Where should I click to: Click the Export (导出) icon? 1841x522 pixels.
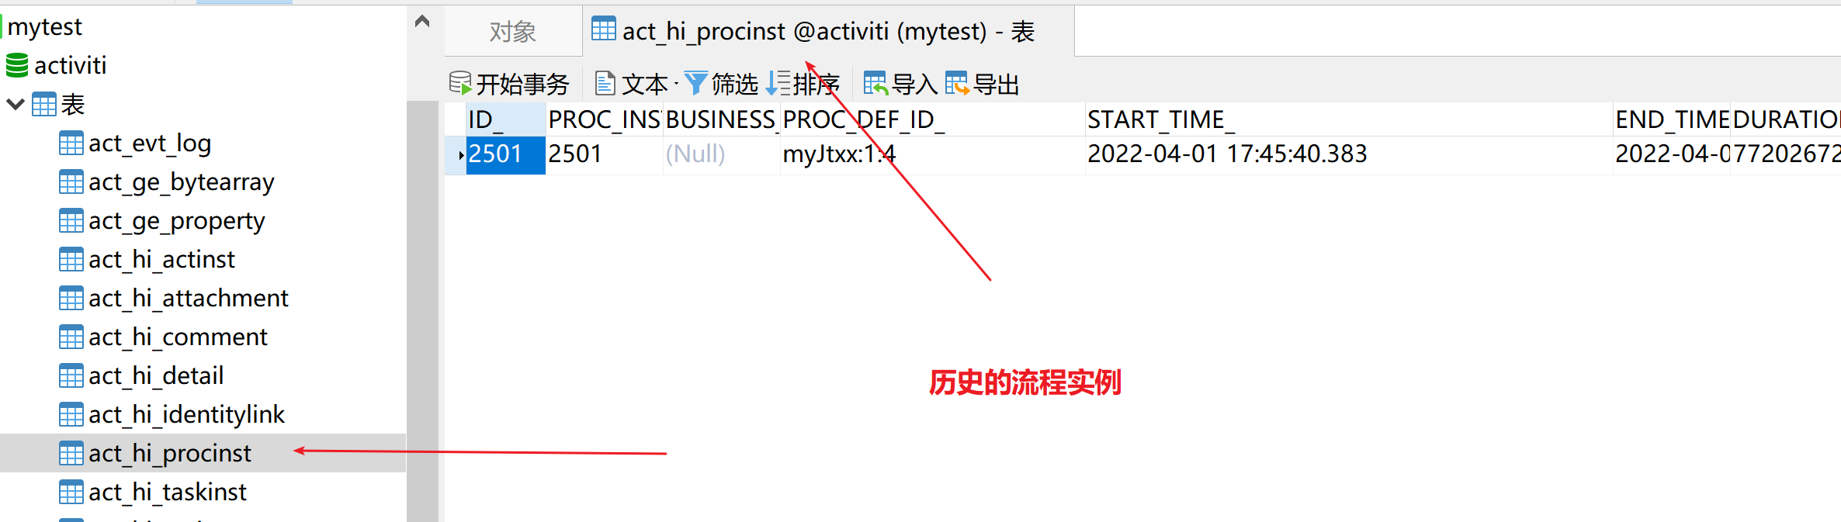[957, 83]
